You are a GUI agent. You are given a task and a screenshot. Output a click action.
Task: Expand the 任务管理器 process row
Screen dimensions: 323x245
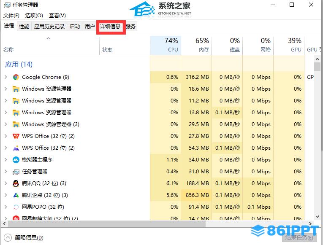click(x=6, y=171)
